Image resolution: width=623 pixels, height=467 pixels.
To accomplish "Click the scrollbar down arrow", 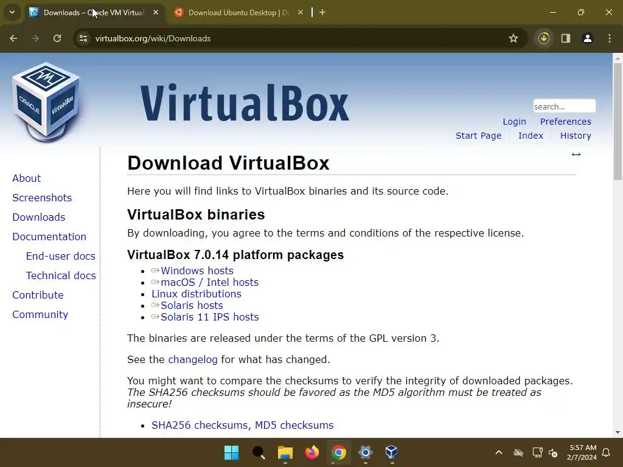I will click(x=618, y=432).
